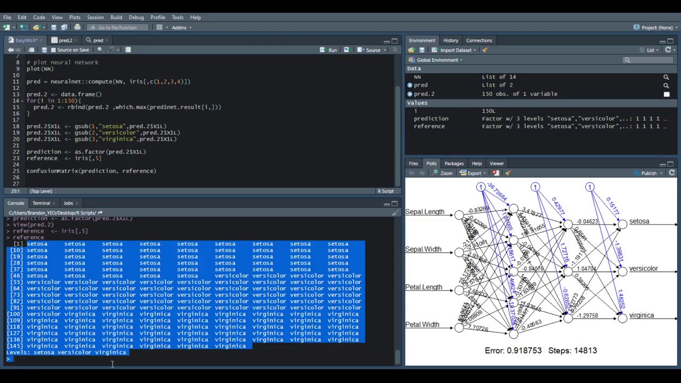Switch to the Terminal tab

coord(41,203)
